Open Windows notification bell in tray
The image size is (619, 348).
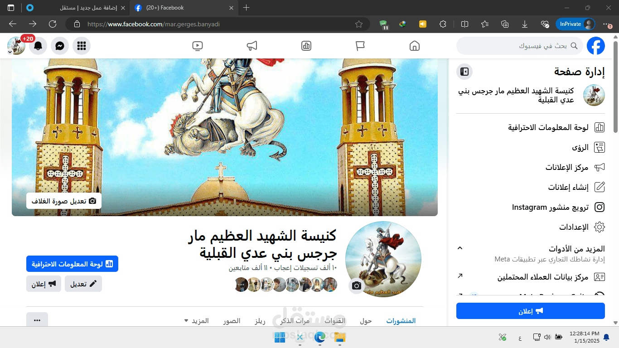[606, 337]
